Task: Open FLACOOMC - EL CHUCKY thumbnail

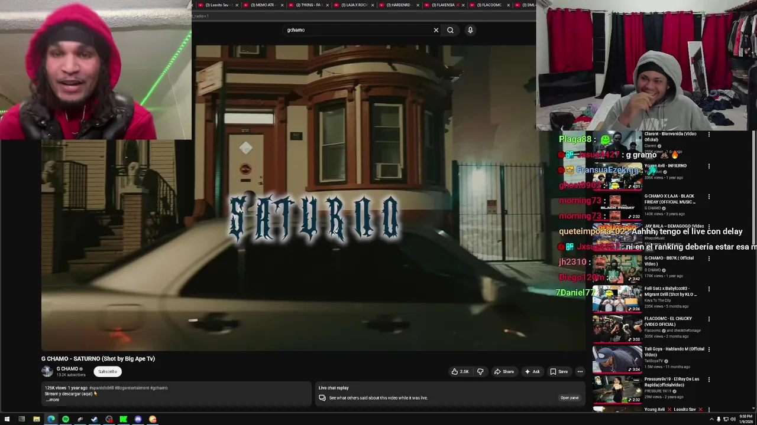Action: tap(617, 329)
